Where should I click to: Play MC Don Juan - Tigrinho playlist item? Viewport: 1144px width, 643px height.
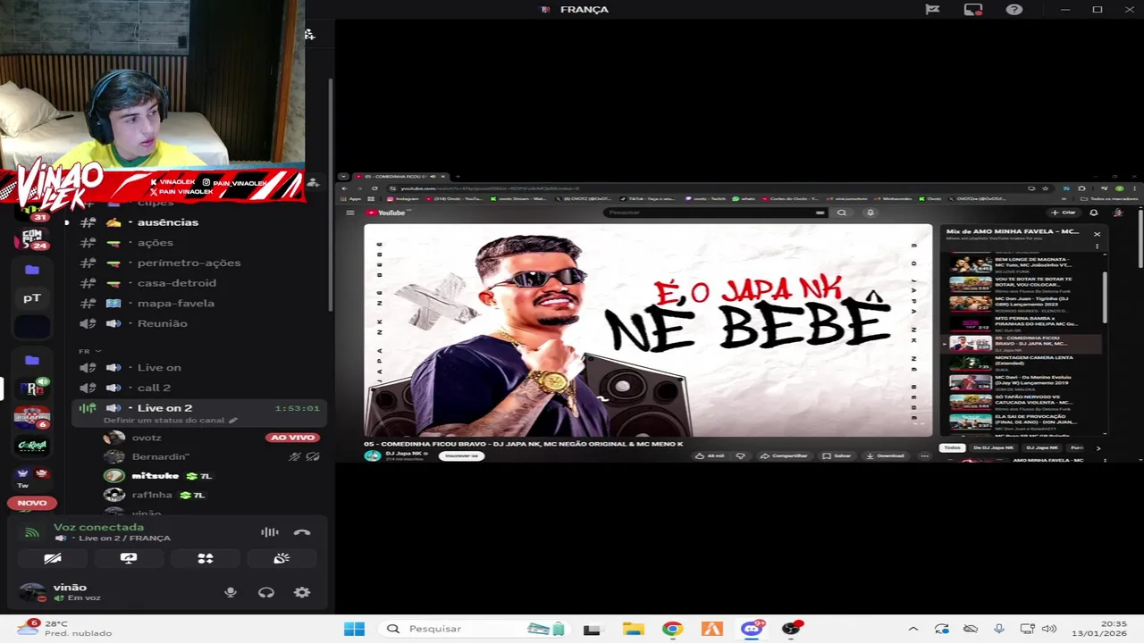tap(1025, 305)
